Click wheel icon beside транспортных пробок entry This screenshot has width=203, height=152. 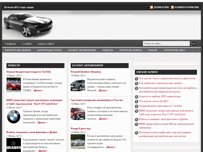[x=137, y=83]
